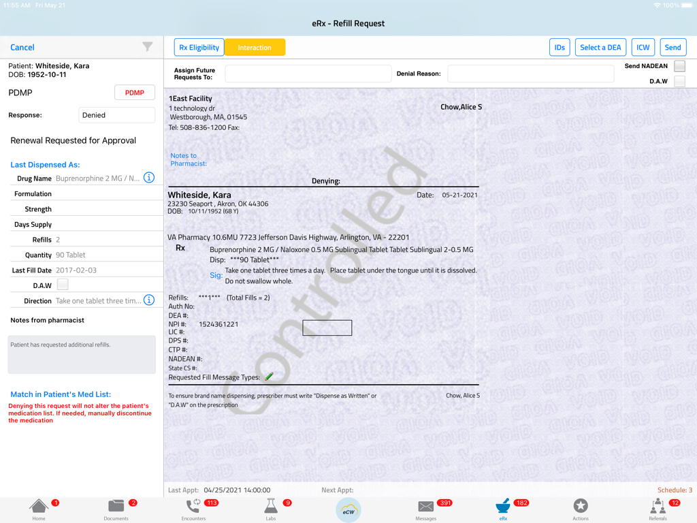Image resolution: width=697 pixels, height=523 pixels.
Task: Open the Interaction tab
Action: [255, 48]
